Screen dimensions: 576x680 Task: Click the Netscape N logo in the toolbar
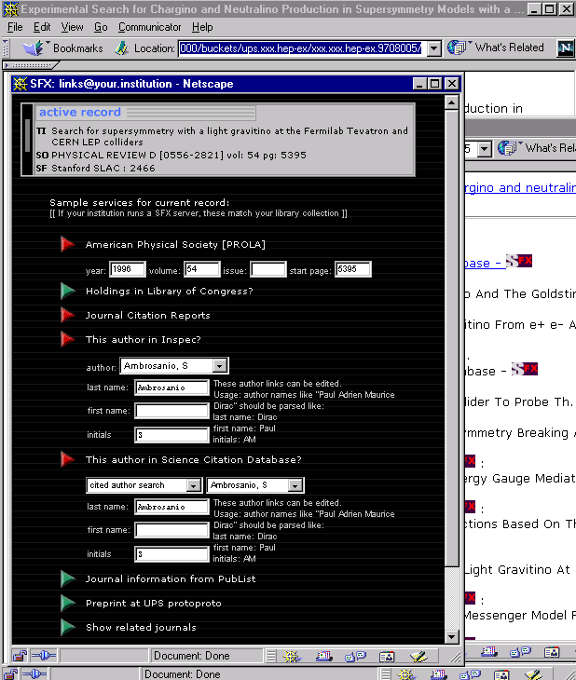pyautogui.click(x=566, y=48)
